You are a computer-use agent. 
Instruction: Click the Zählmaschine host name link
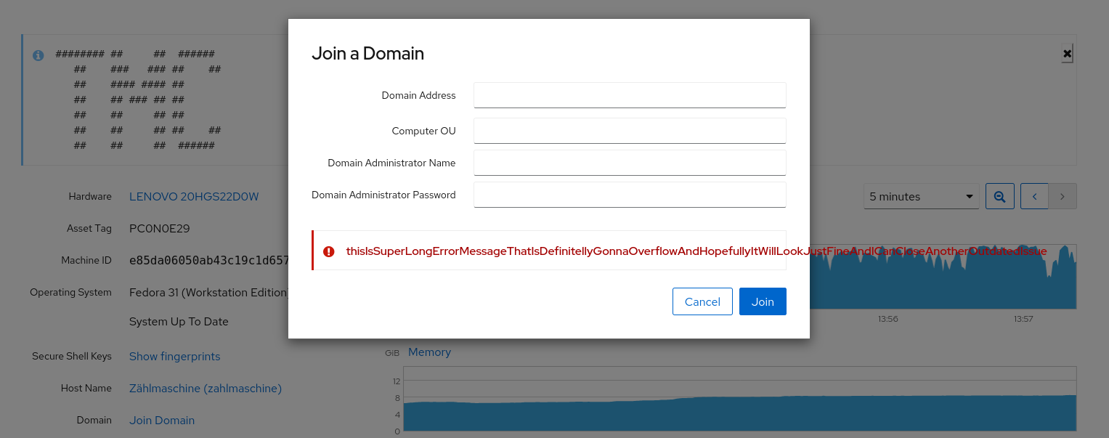(206, 388)
